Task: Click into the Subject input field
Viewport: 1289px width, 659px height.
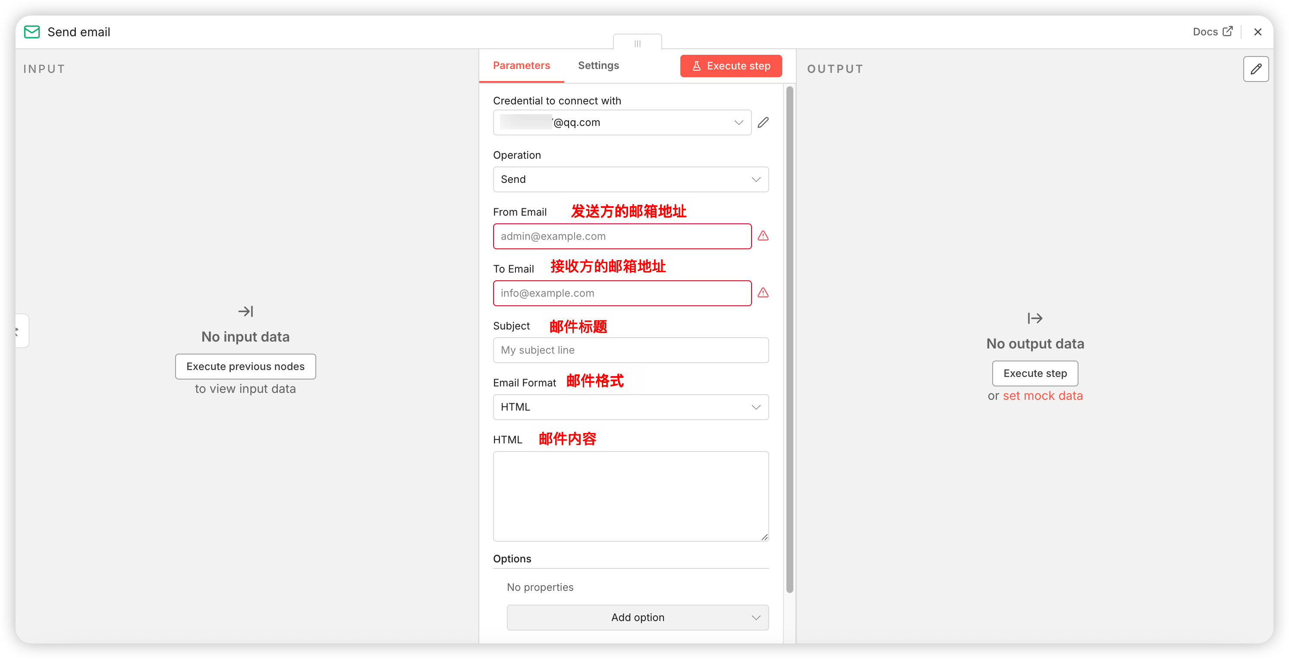Action: [631, 350]
